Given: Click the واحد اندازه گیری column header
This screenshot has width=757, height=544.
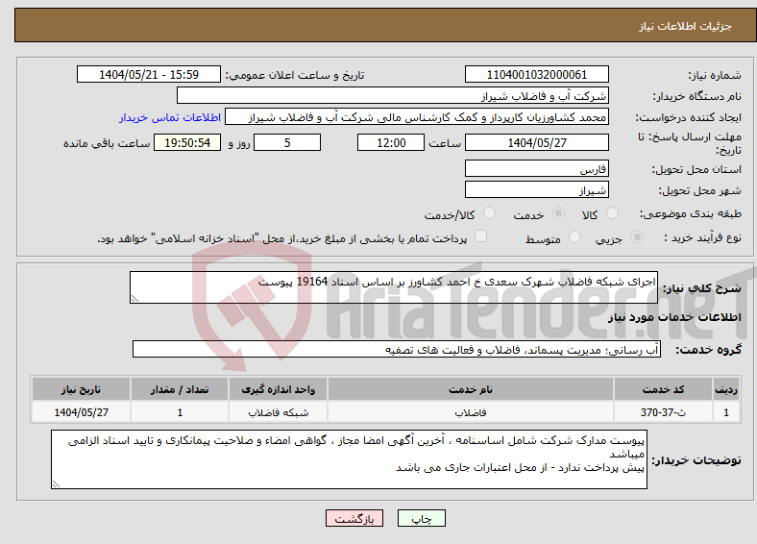Looking at the screenshot, I should (x=278, y=389).
